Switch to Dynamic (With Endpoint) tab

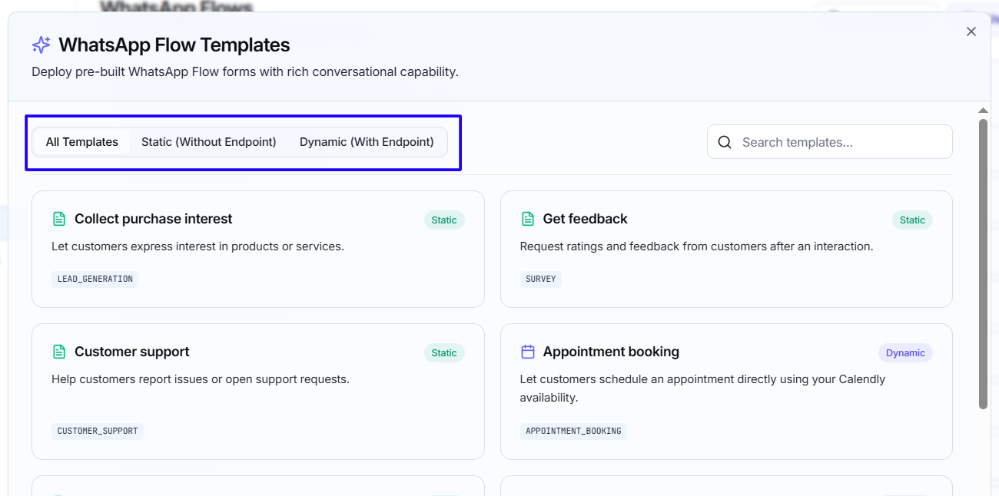pyautogui.click(x=367, y=142)
